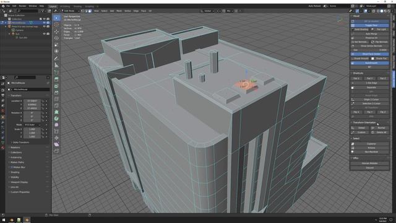Click the Selection 2 Cursor button

click(x=370, y=103)
